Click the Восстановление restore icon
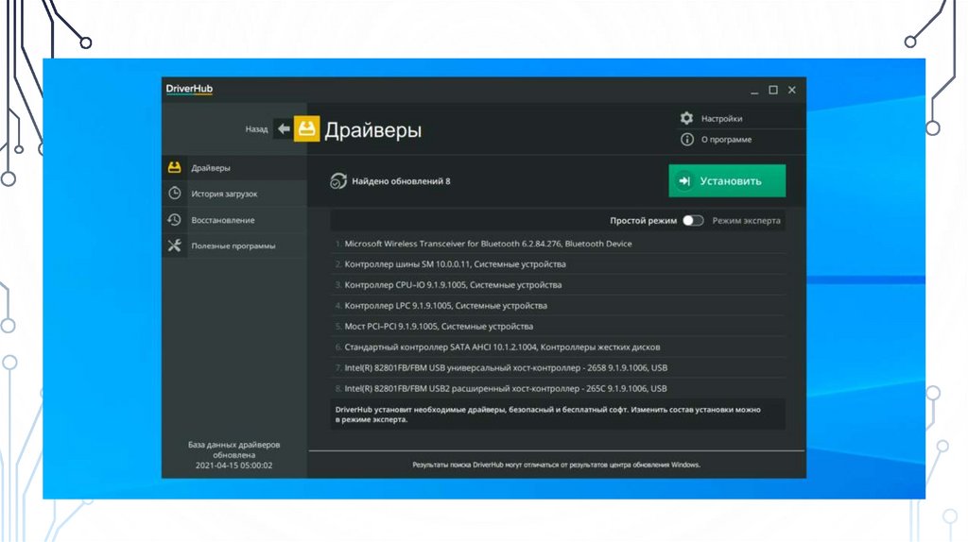The width and height of the screenshot is (968, 542). [175, 219]
